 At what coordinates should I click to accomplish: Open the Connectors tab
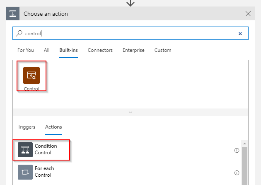click(100, 50)
